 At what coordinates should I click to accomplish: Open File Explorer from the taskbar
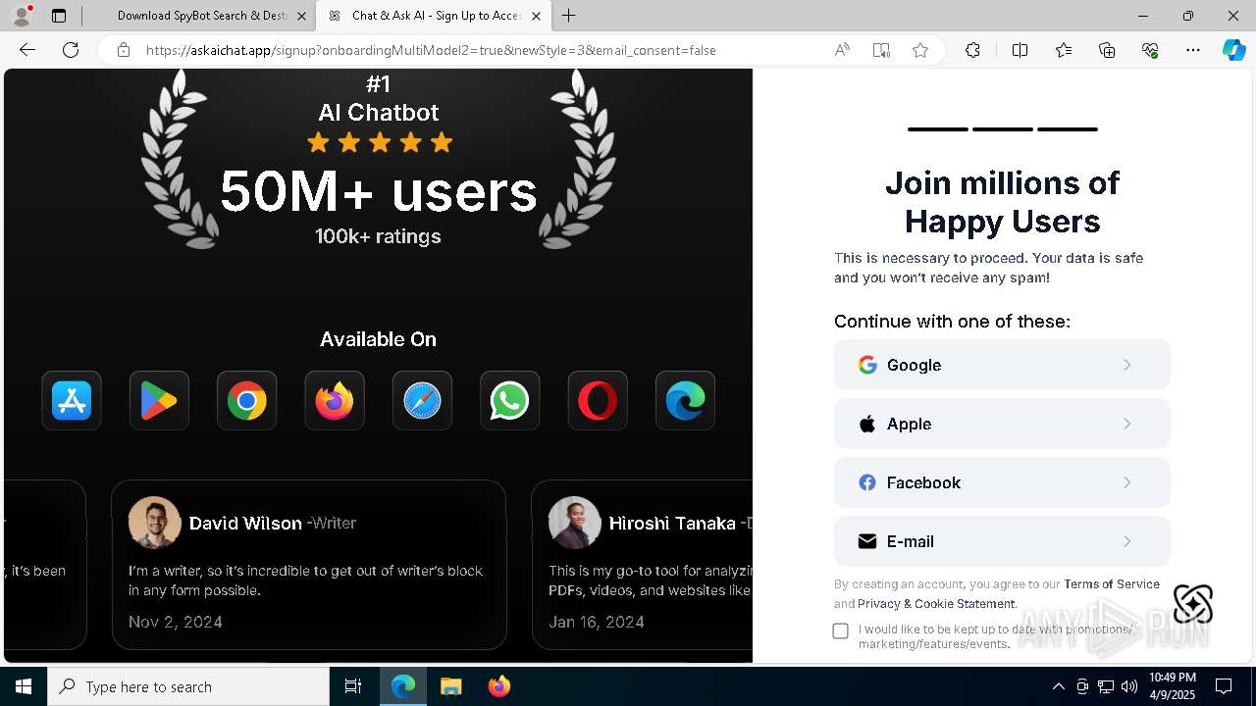pyautogui.click(x=450, y=686)
